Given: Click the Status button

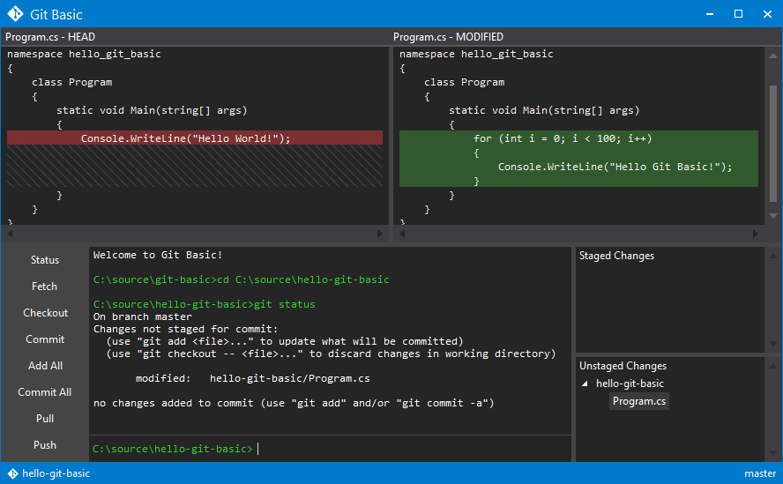Looking at the screenshot, I should (x=45, y=260).
